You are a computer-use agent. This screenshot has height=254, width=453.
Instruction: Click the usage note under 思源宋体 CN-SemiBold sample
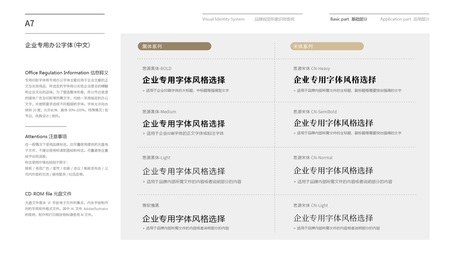[347, 133]
